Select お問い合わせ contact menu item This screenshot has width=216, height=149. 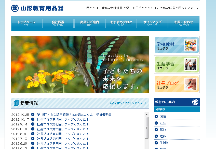click(x=184, y=23)
